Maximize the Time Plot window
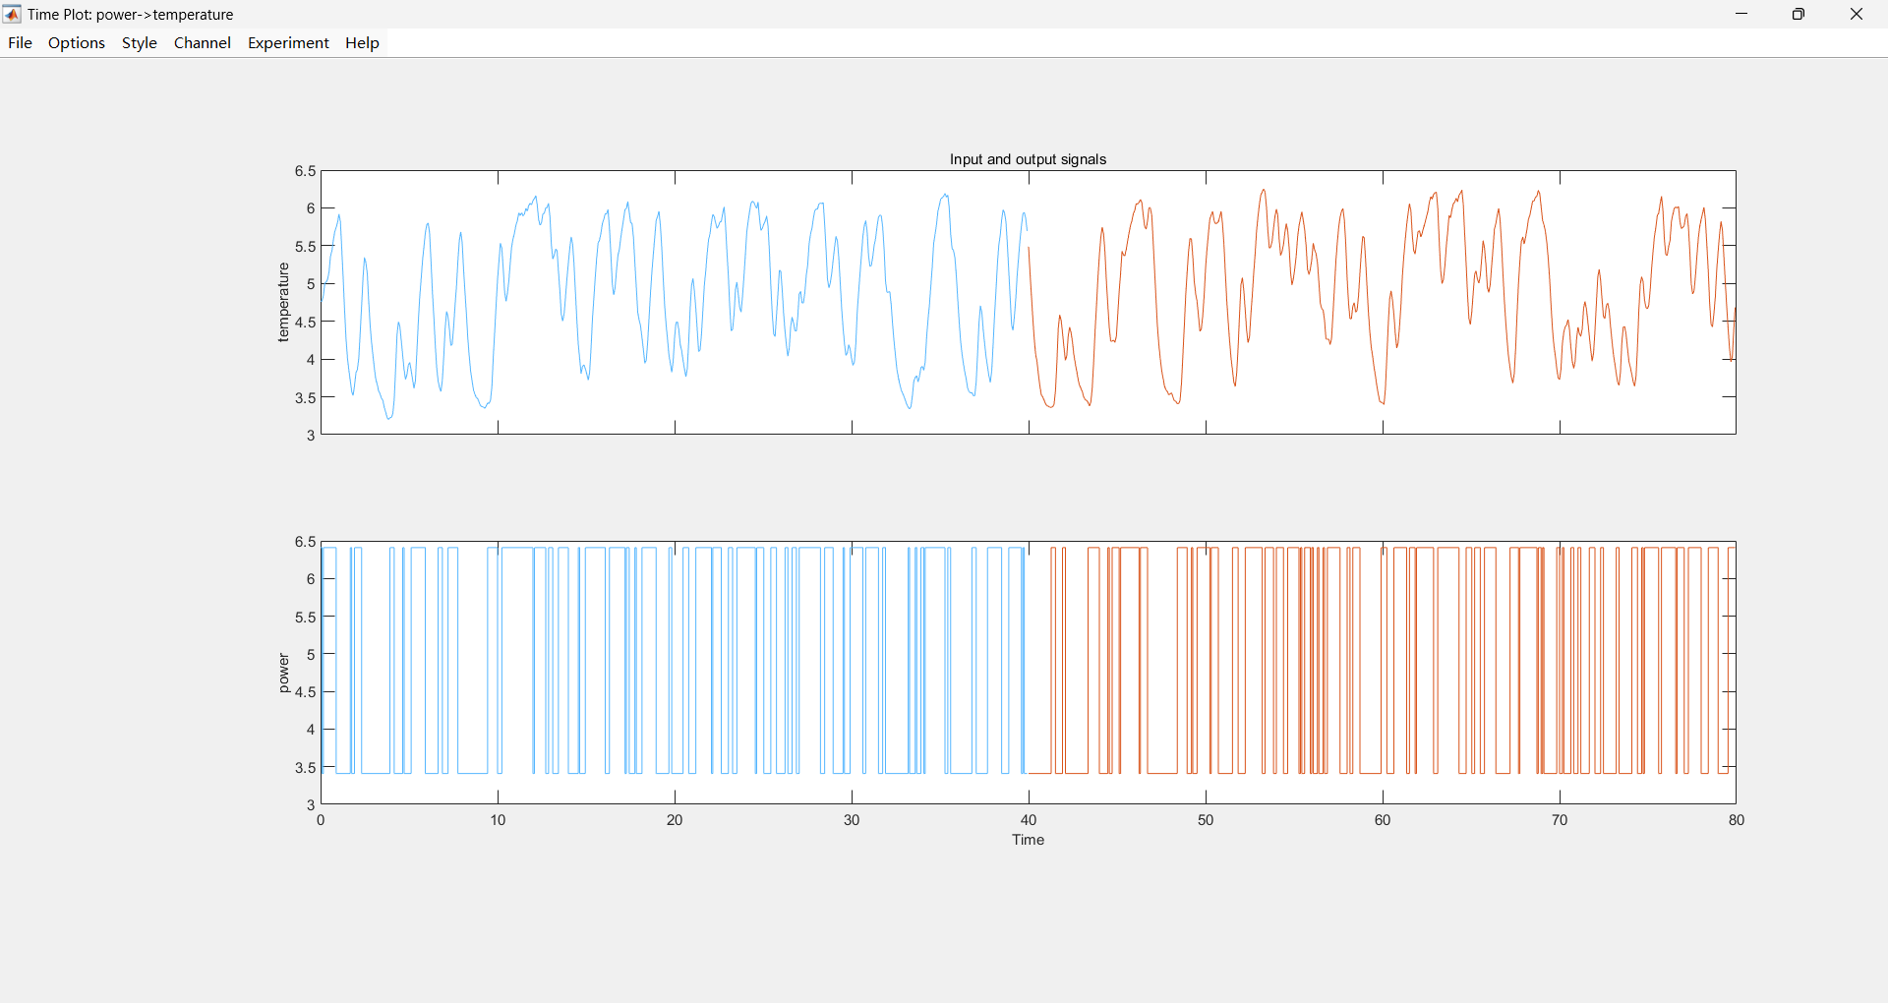This screenshot has height=1003, width=1888. 1799,14
